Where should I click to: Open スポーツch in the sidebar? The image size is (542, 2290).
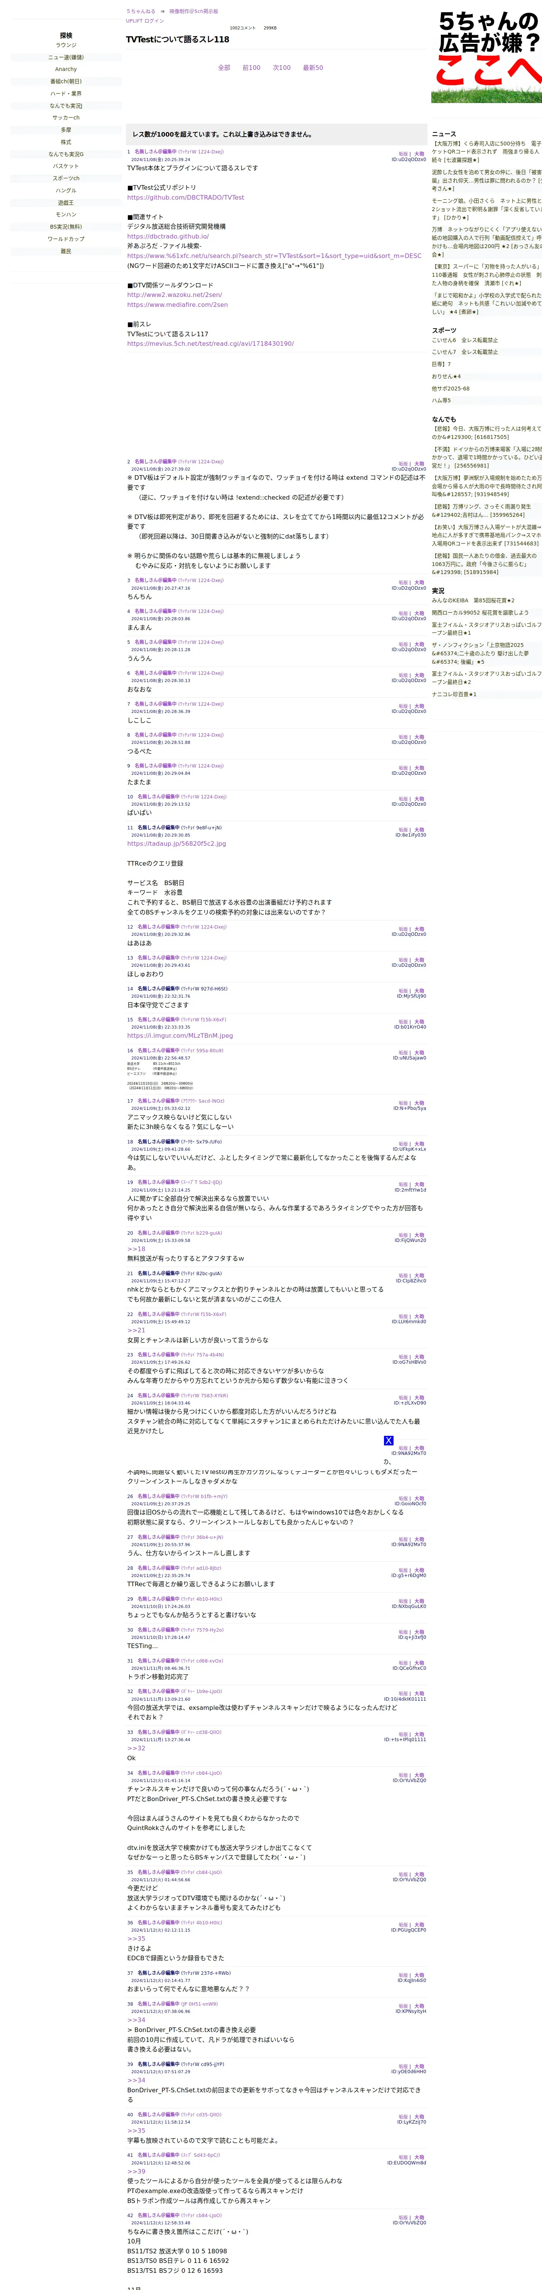pyautogui.click(x=66, y=178)
